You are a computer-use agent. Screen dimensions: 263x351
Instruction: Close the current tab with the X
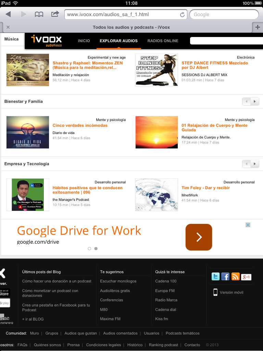[8, 27]
